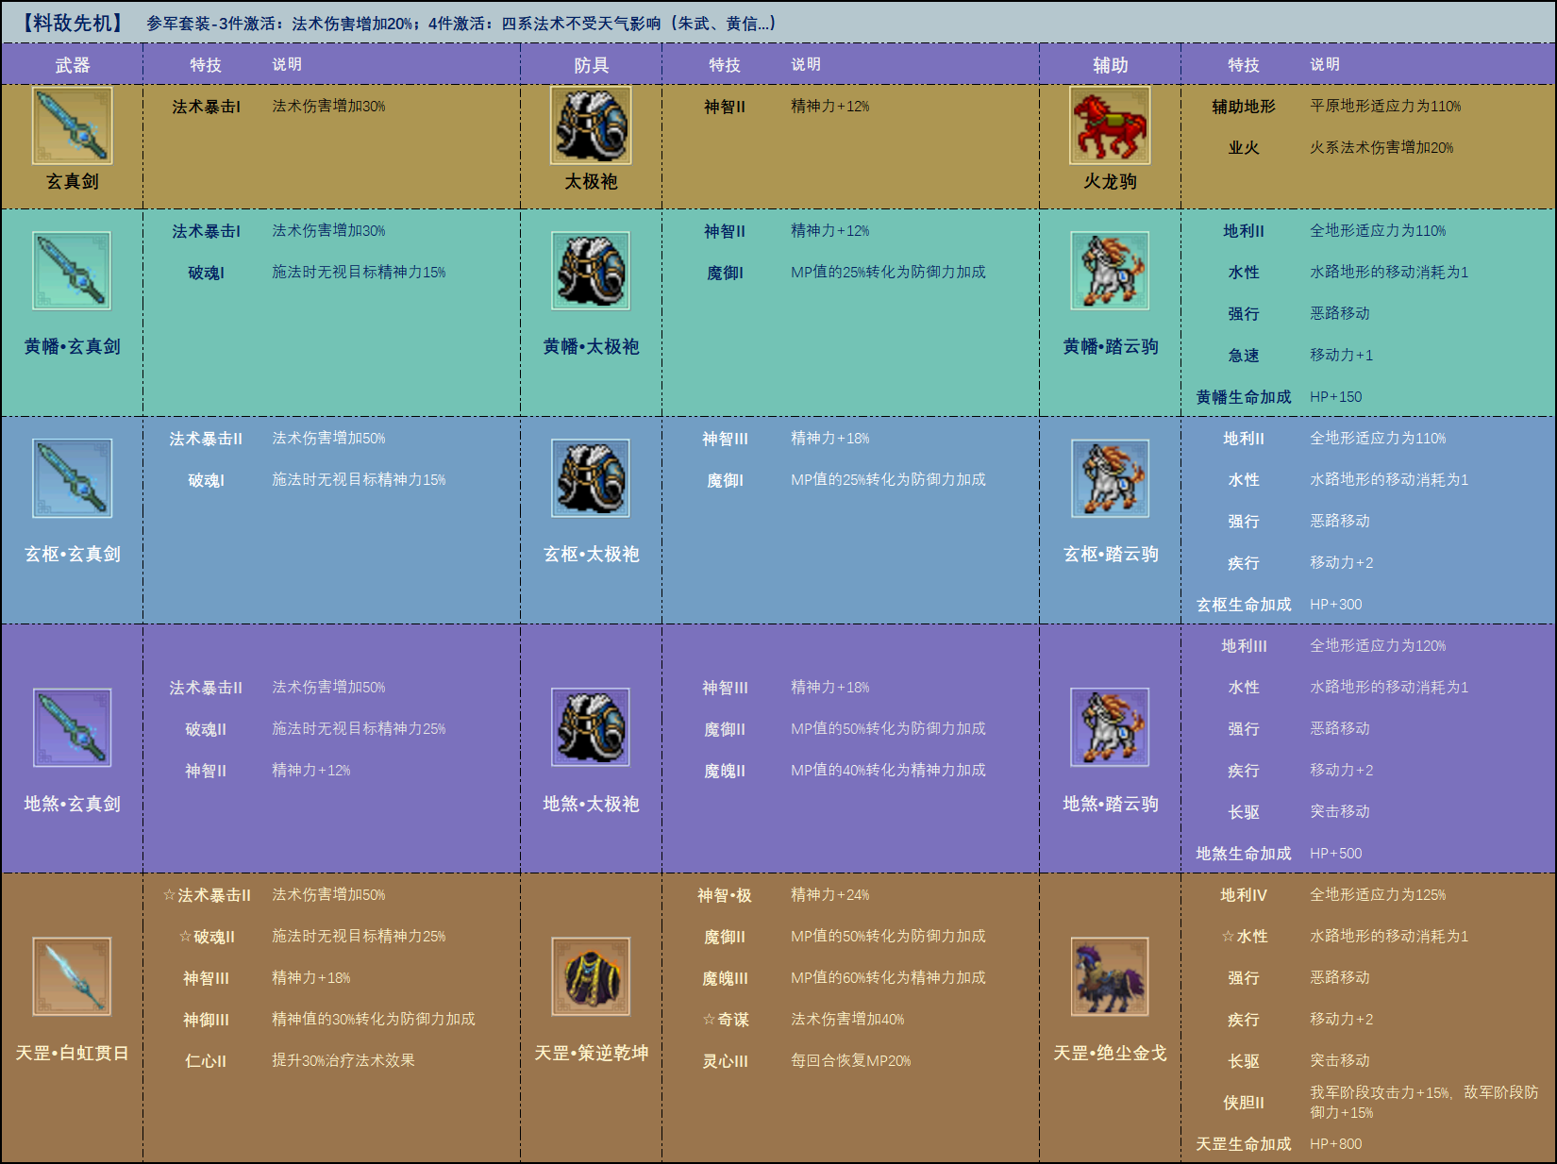Select the 玄枢•踏云驹 horse icon

tap(1111, 478)
